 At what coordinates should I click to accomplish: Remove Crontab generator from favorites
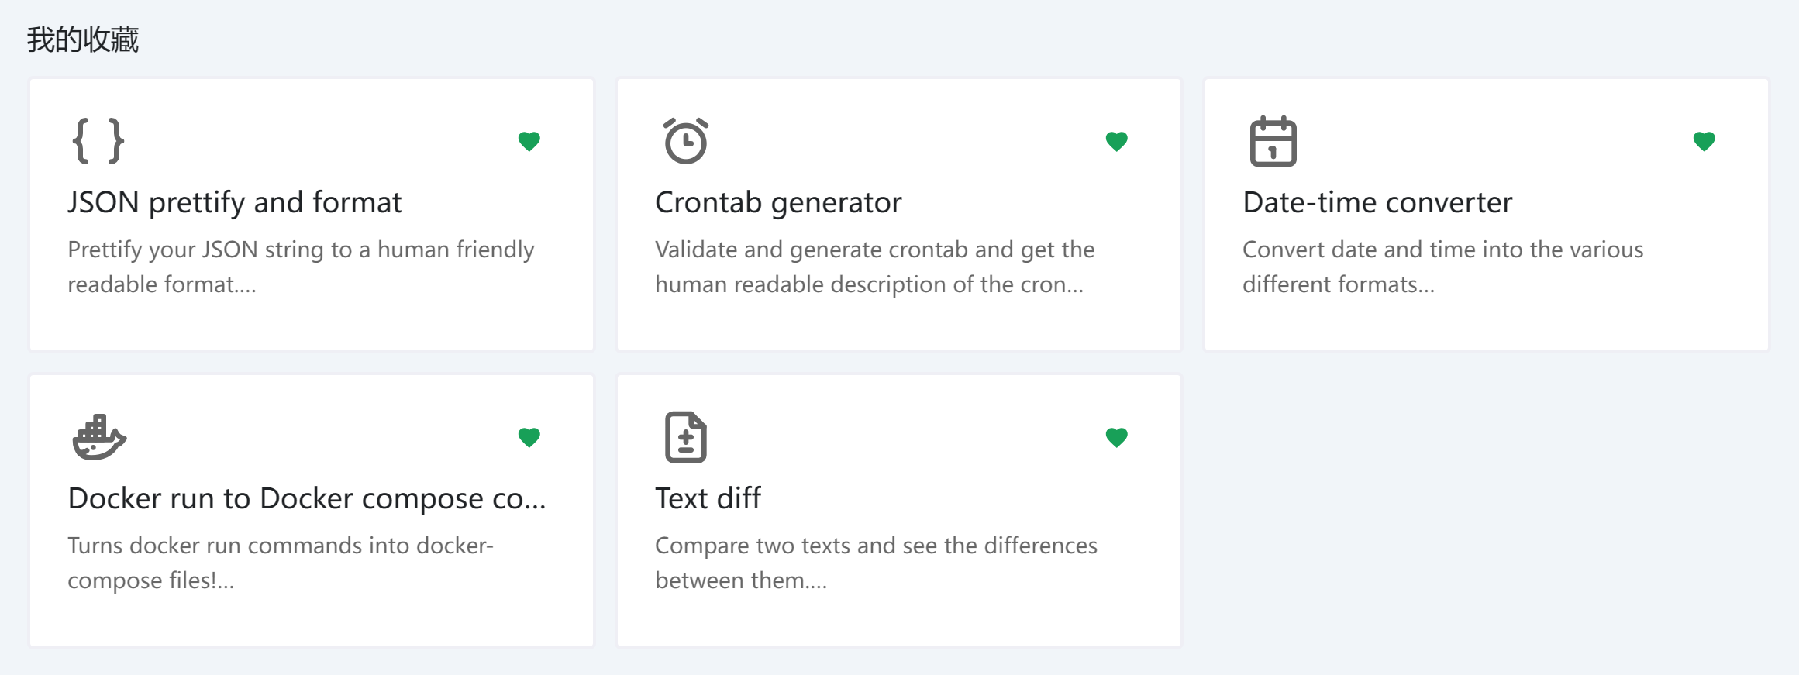pyautogui.click(x=1116, y=141)
